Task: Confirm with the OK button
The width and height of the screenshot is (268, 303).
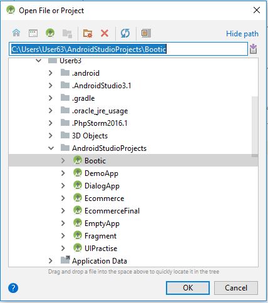Action: click(188, 288)
